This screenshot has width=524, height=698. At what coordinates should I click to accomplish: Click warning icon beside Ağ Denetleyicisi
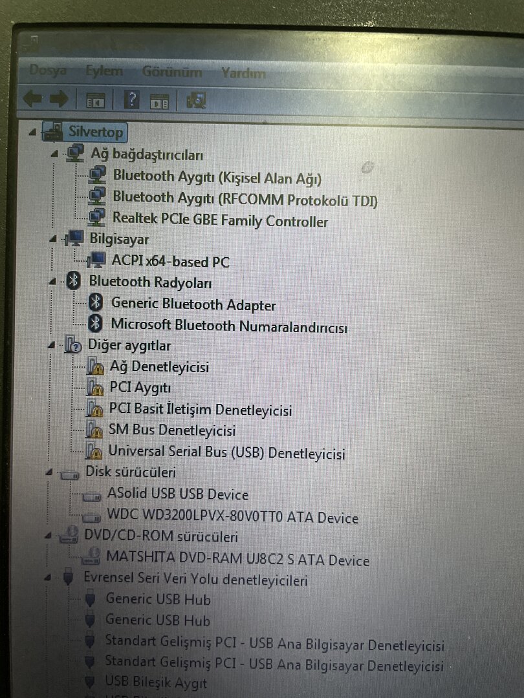click(x=95, y=366)
